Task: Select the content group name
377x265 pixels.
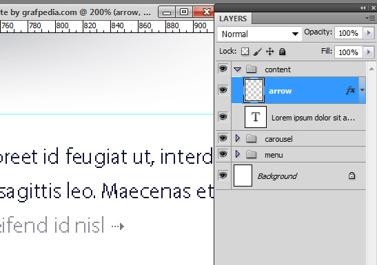Action: click(278, 70)
